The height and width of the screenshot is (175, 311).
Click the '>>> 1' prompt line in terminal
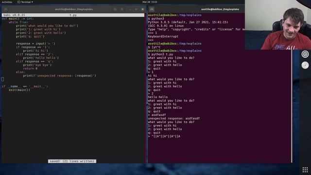[152, 33]
